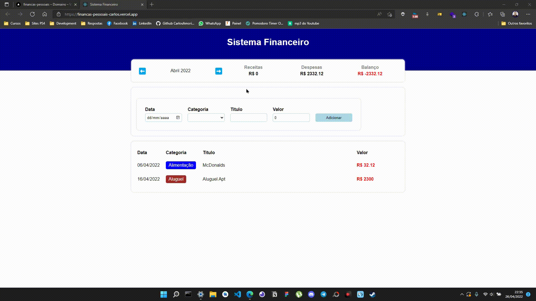Open the LinkedIn bookmark

[142, 23]
